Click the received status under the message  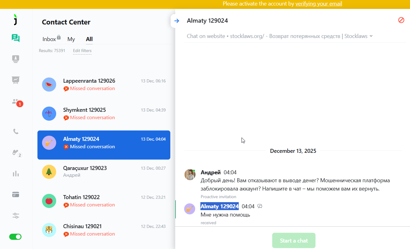(x=208, y=223)
